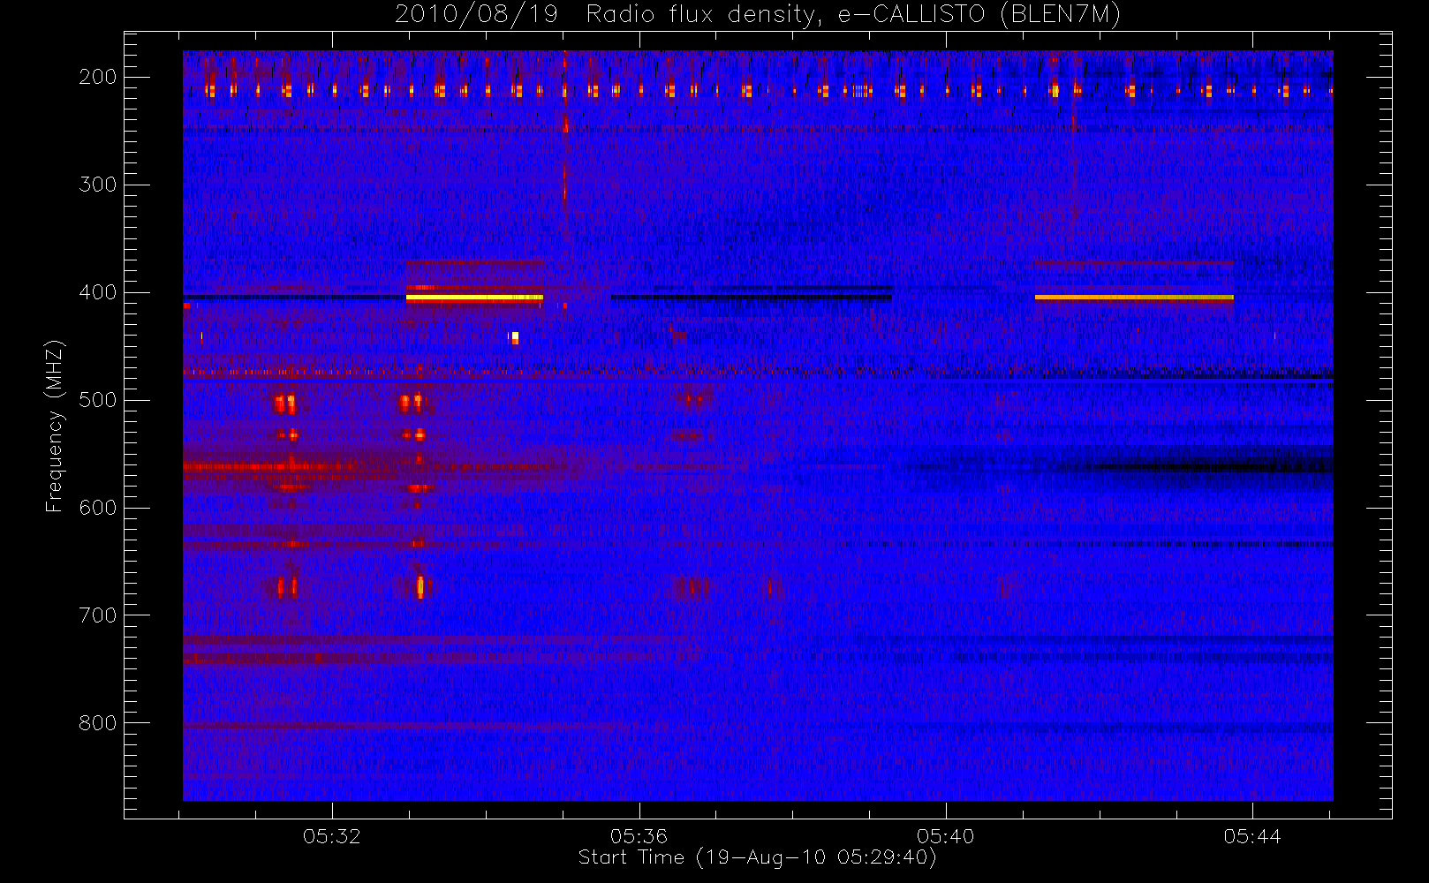Click the "Start Time (19-Aug-10 05:29:40)" x-axis label
The image size is (1429, 883).
pyautogui.click(x=757, y=857)
